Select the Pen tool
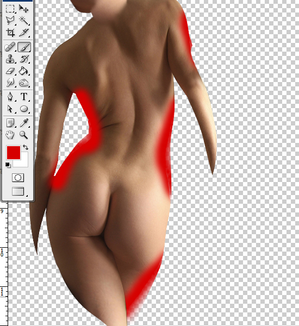Image resolution: width=299 pixels, height=326 pixels. [10, 97]
